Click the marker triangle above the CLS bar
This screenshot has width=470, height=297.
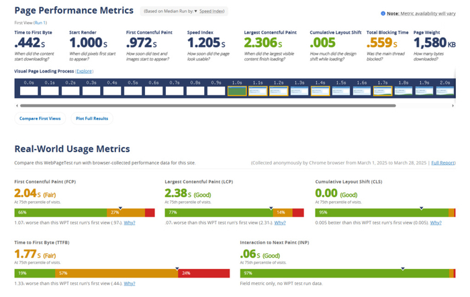pyautogui.click(x=422, y=208)
